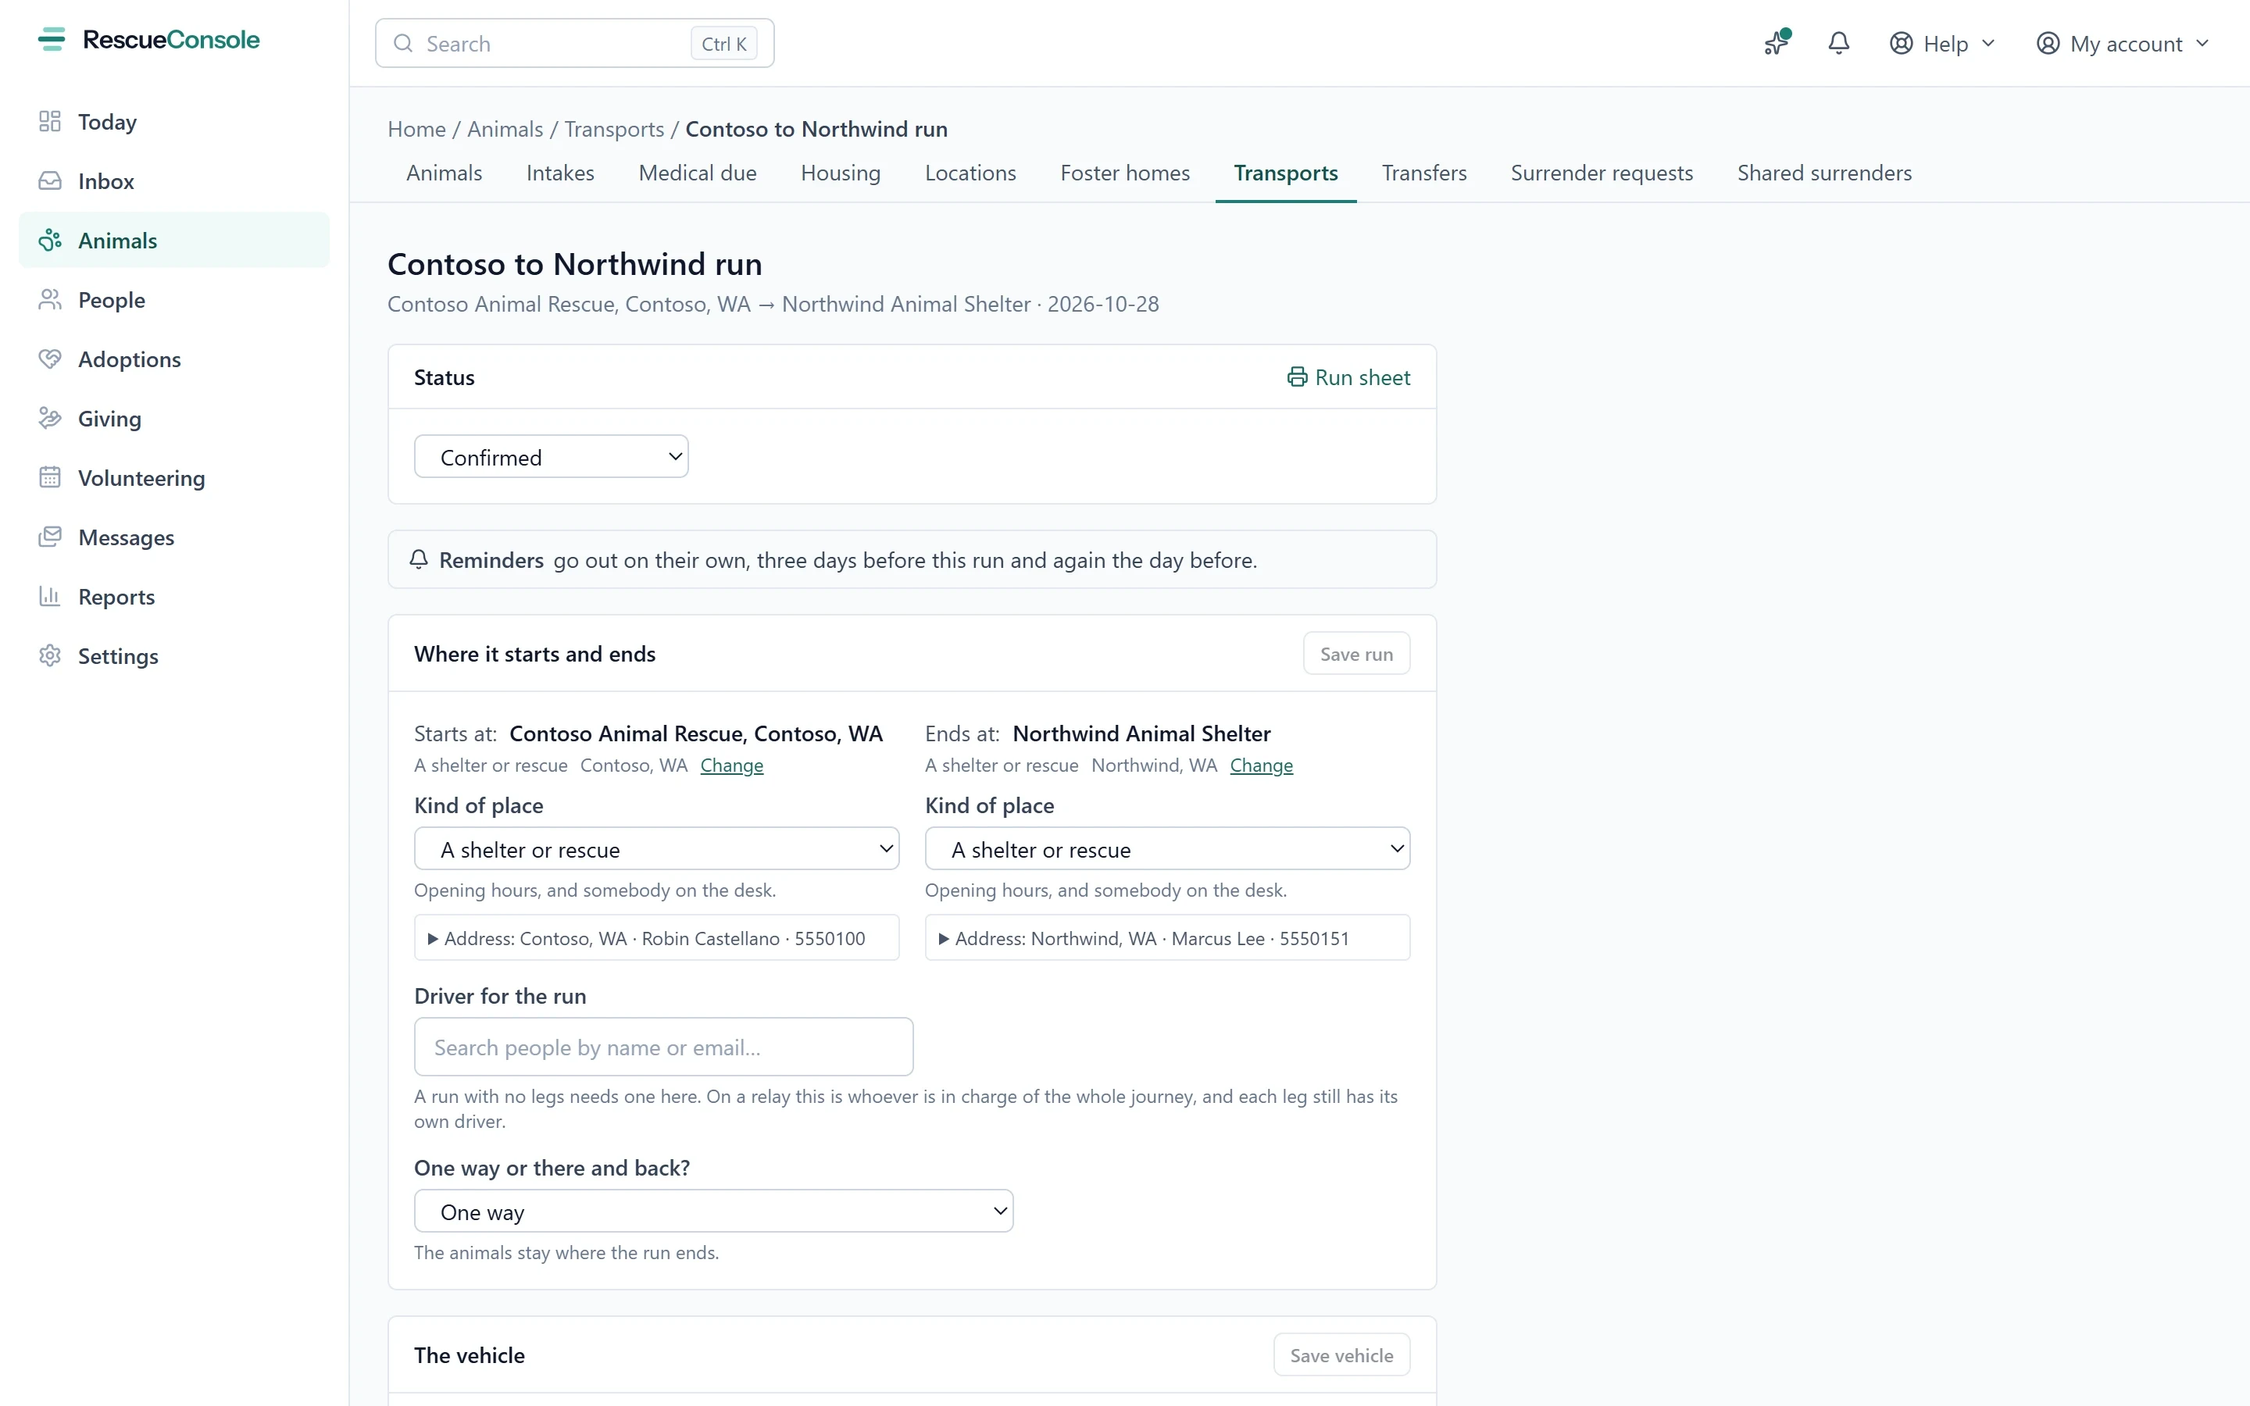Viewport: 2250px width, 1406px height.
Task: Open the My account menu
Action: pyautogui.click(x=2122, y=43)
